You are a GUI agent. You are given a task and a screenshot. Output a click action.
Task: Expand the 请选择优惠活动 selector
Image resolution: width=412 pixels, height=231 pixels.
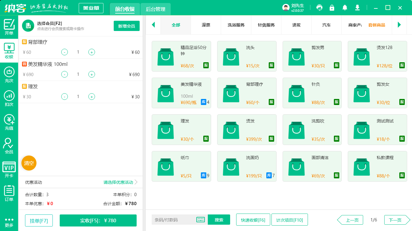(117, 182)
